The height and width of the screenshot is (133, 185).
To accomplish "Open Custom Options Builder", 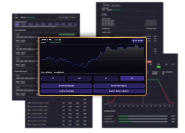I will 119,91.
